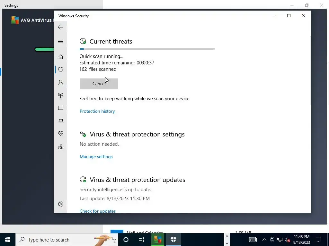Open Account protection person icon

(61, 82)
